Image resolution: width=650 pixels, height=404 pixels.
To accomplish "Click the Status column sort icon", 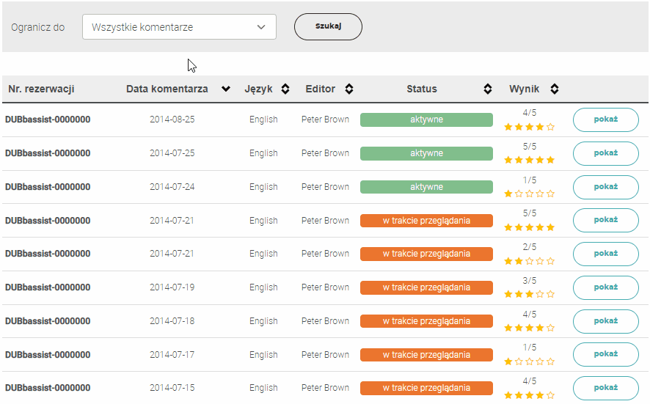I will coord(488,89).
